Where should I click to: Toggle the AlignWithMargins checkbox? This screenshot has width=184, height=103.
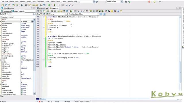[x=22, y=23]
